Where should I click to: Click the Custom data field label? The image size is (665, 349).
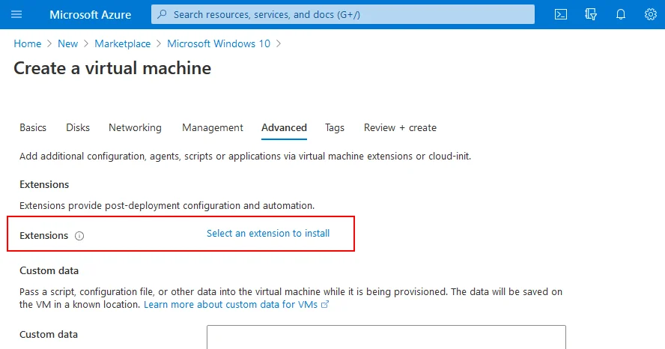point(49,334)
